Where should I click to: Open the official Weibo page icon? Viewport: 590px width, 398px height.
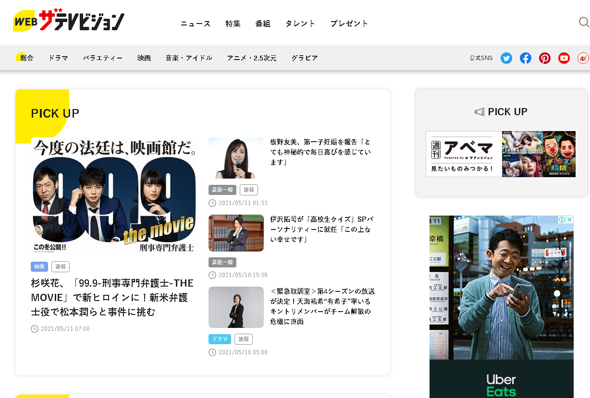pos(583,58)
